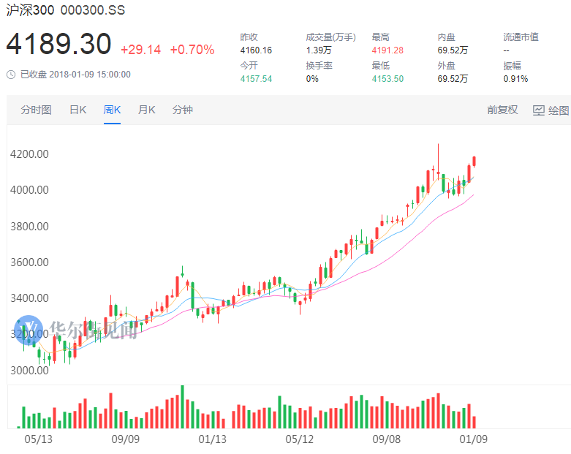Screen dimensions: 571x454
Task: Click the 09/09 date axis label
Action: click(x=125, y=439)
